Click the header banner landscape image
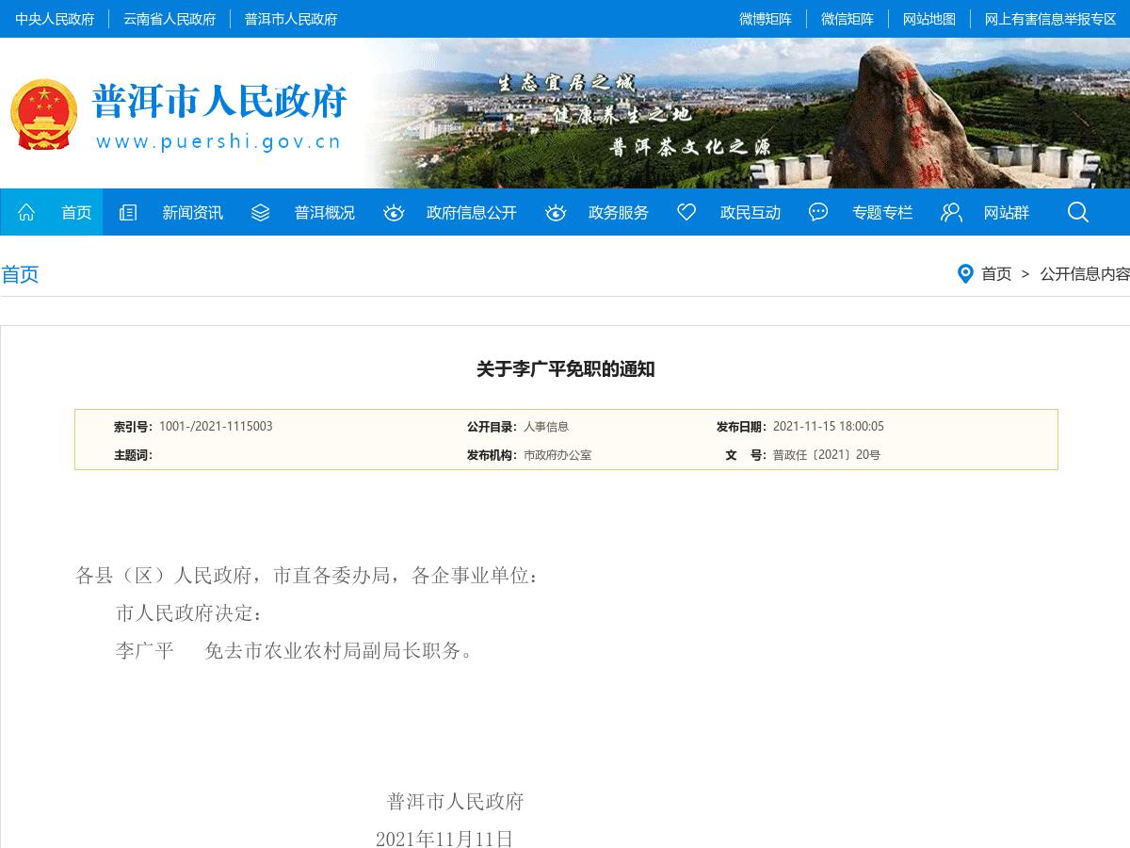 [x=744, y=113]
